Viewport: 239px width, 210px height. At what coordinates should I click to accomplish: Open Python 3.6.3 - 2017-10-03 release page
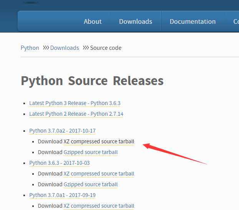pyautogui.click(x=60, y=163)
